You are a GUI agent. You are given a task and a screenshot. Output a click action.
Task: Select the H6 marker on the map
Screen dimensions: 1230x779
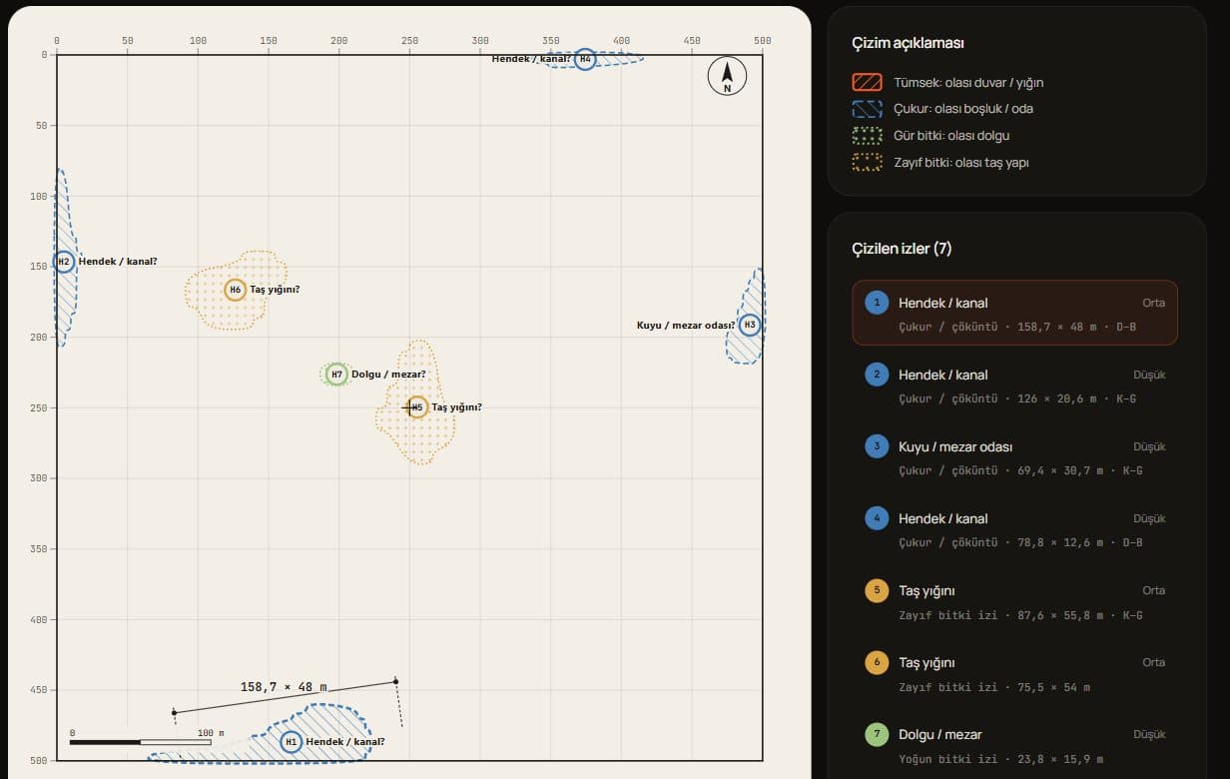click(236, 290)
